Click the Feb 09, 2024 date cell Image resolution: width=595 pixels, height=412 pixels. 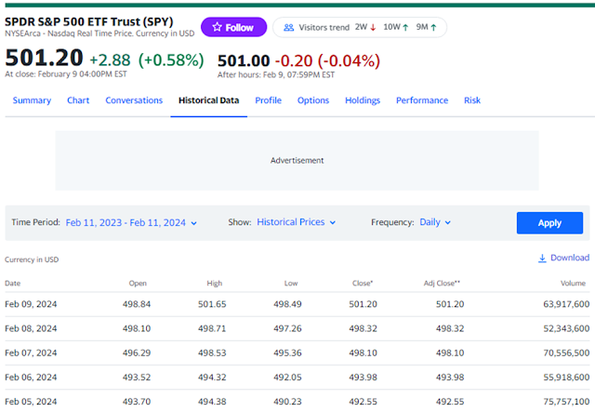tap(31, 304)
